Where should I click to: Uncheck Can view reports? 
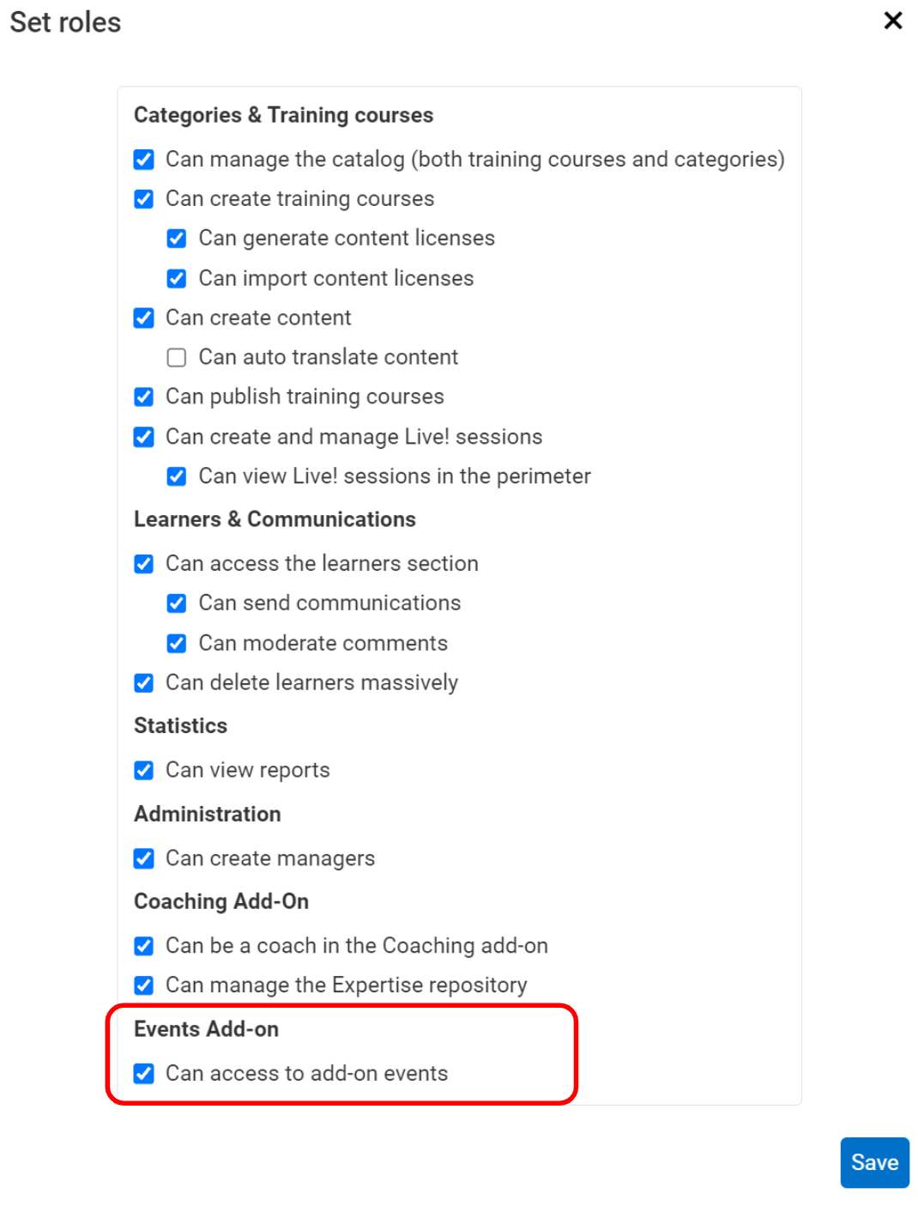[144, 771]
